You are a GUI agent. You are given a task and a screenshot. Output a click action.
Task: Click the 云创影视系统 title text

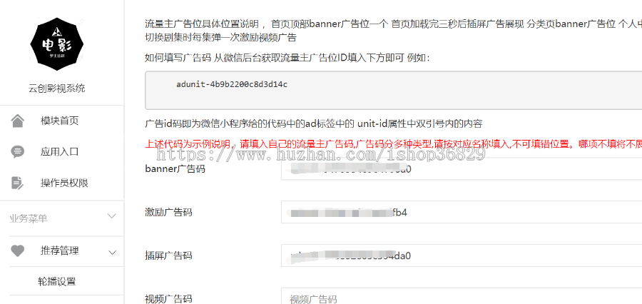click(57, 88)
